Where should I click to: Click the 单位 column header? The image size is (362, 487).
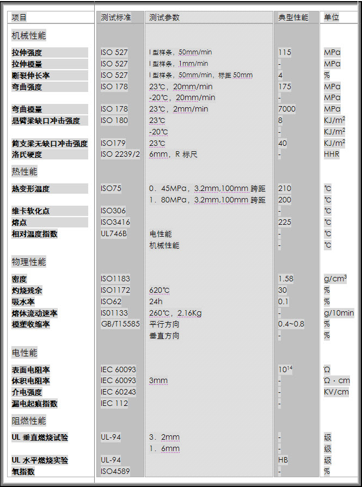[332, 17]
